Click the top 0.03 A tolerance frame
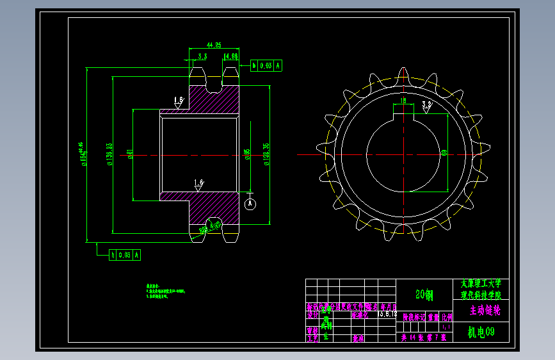Screen dimensions: 555x360 tap(266, 65)
